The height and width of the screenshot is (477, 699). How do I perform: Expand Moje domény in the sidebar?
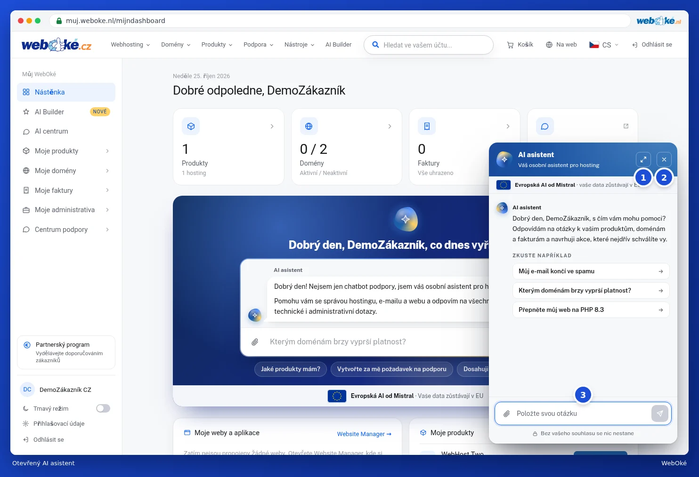(66, 171)
